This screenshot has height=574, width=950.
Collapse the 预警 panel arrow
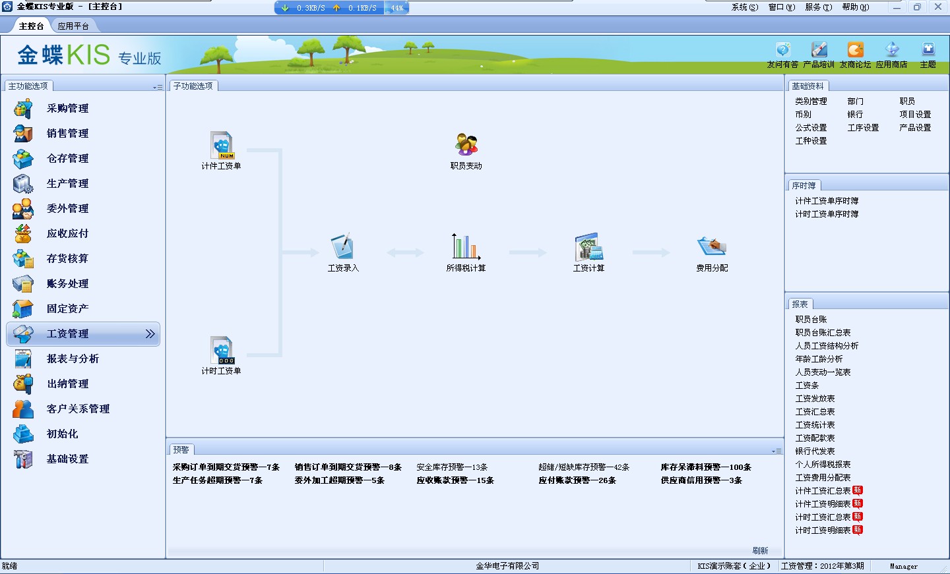[x=776, y=451]
